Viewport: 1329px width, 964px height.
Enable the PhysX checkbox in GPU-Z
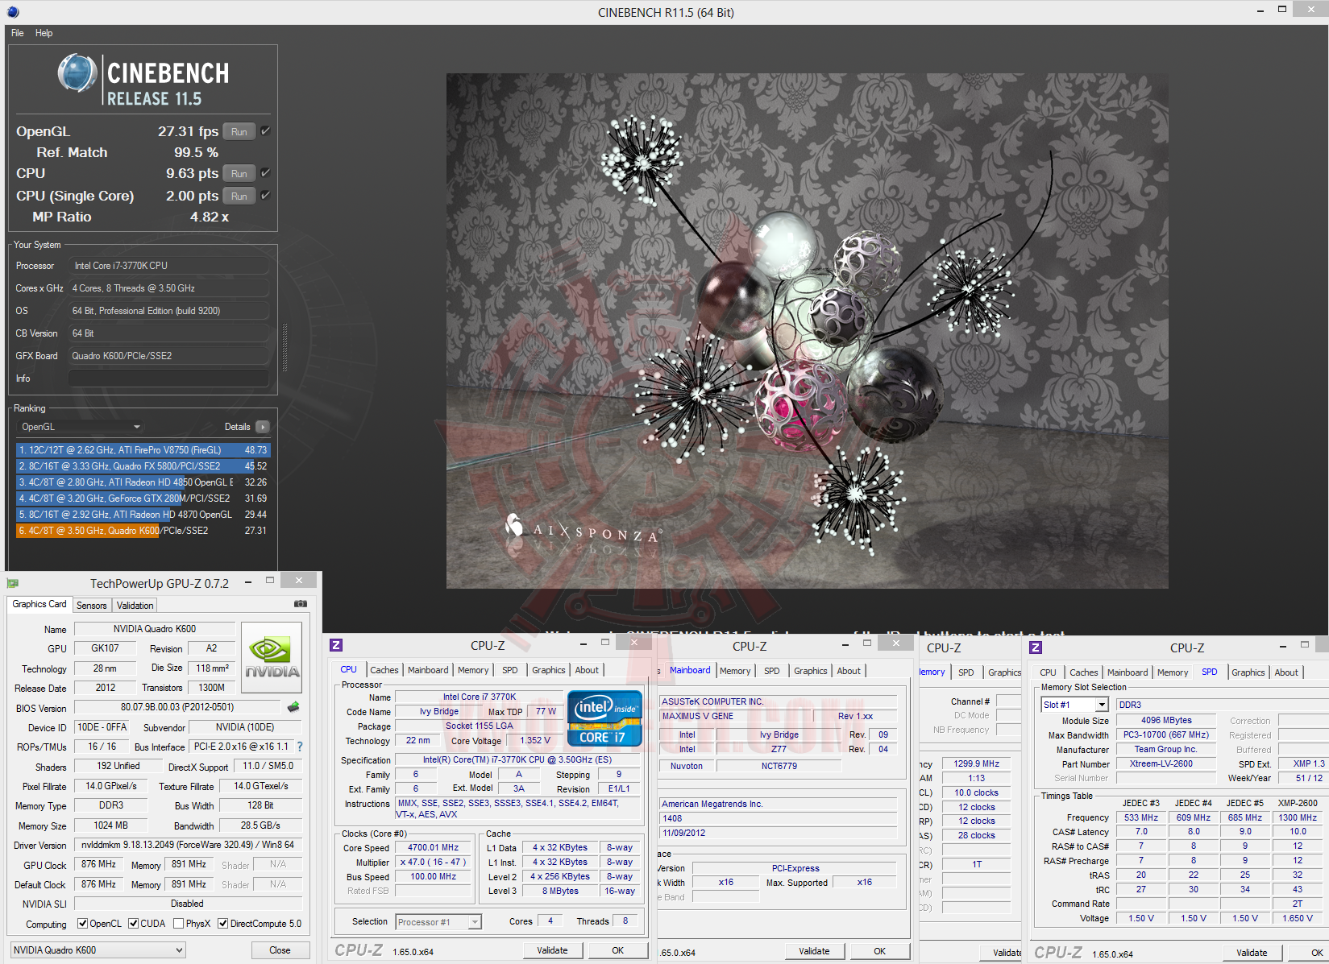coord(179,924)
